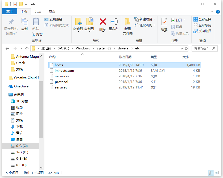Switch to the 查看 (View) tab

pyautogui.click(x=52, y=11)
